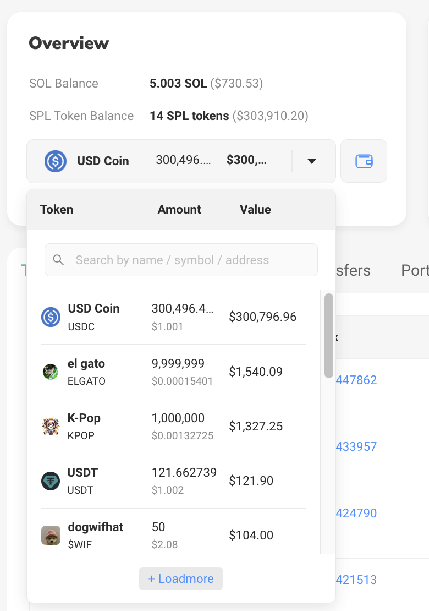Open the USD Coin token selector
The height and width of the screenshot is (611, 429).
tap(181, 161)
